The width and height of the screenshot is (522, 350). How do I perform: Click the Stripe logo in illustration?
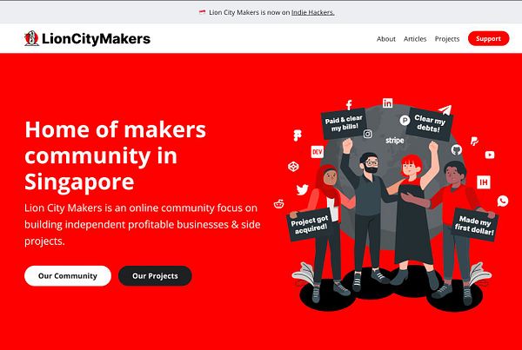tap(395, 141)
